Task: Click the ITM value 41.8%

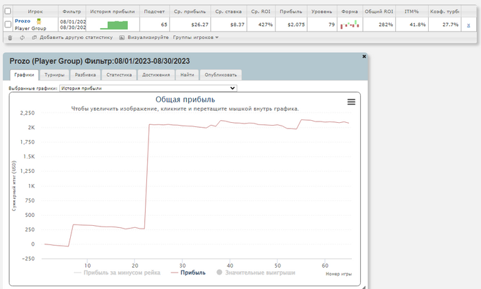Action: tap(418, 25)
